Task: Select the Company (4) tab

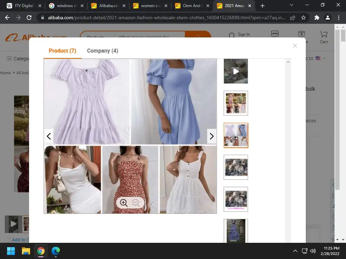Action: click(103, 51)
